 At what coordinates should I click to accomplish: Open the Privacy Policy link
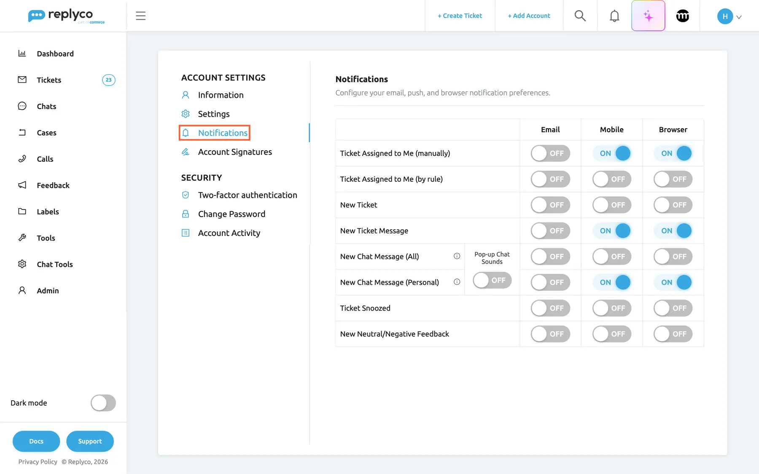tap(38, 462)
